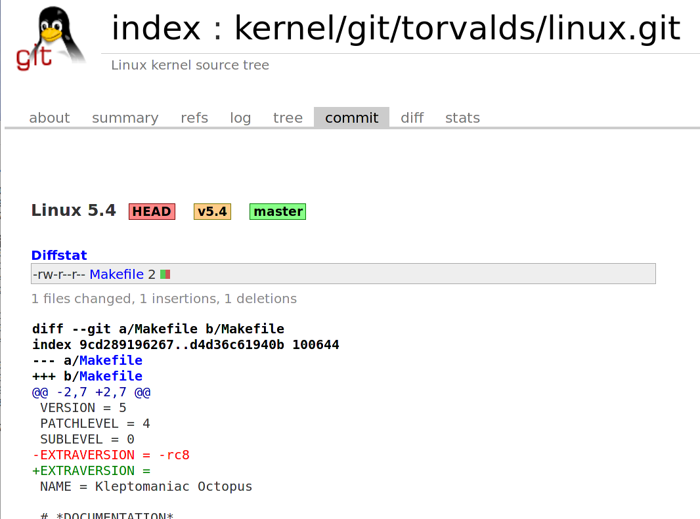Open the refs tab
The image size is (700, 519).
(194, 118)
